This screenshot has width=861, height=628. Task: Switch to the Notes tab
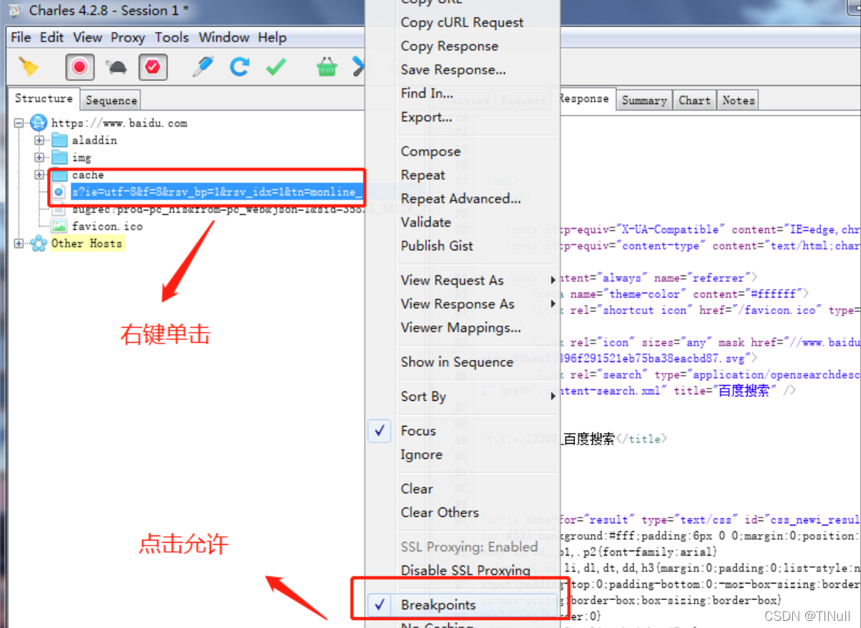point(738,100)
